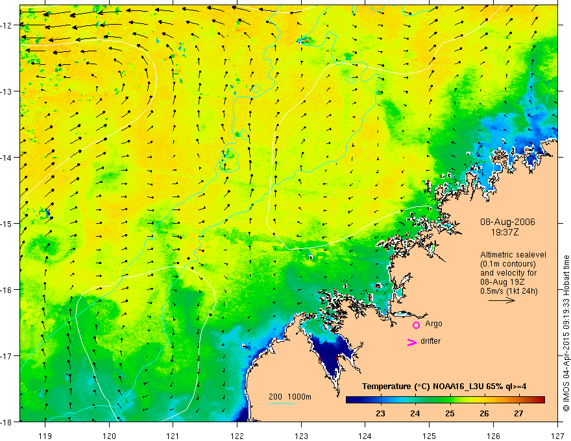Click longitude axis label 120

[109, 436]
